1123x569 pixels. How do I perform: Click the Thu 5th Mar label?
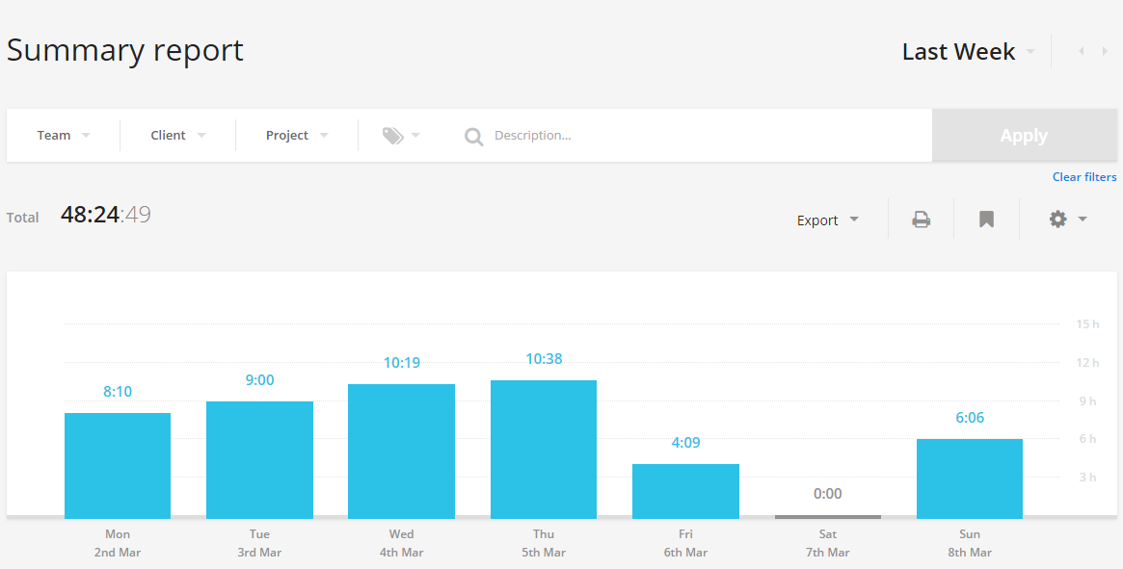point(544,543)
